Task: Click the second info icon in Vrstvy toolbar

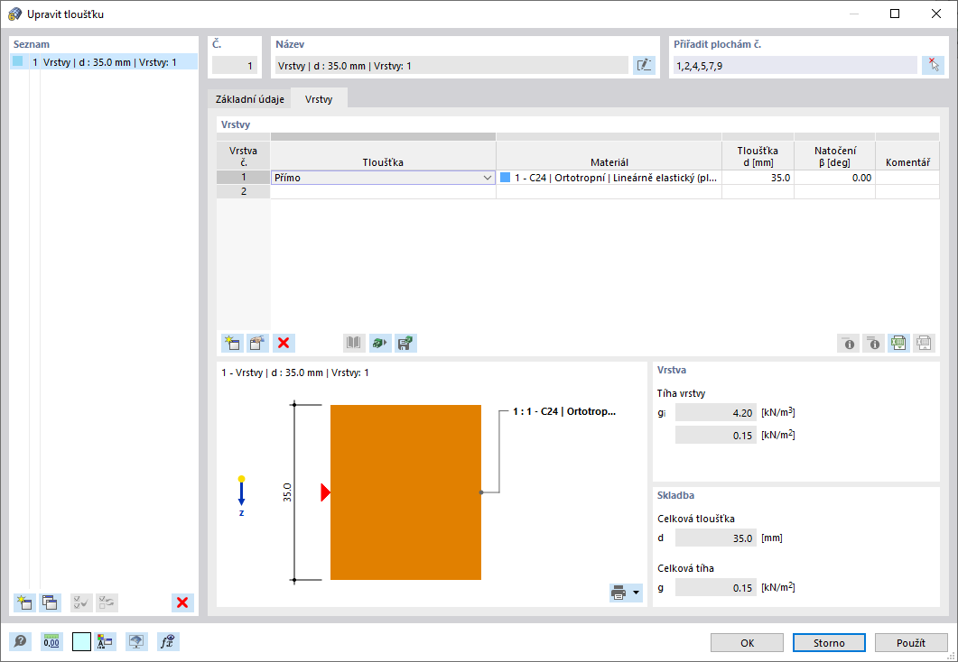Action: (x=874, y=343)
